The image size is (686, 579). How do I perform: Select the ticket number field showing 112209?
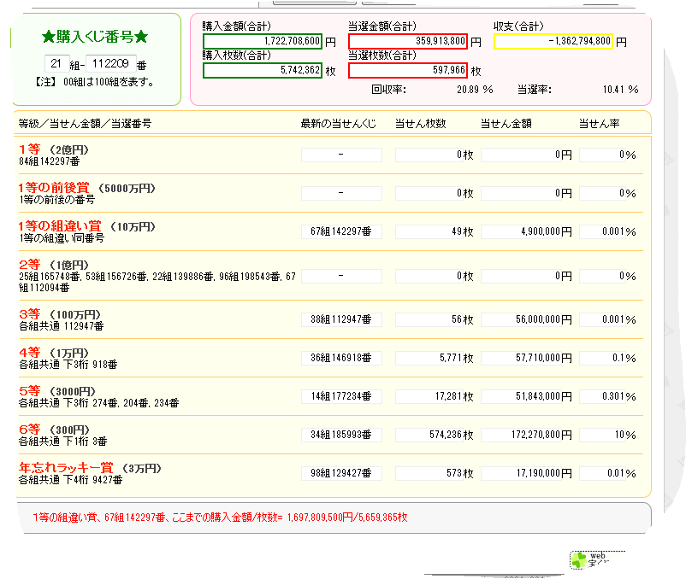click(x=111, y=64)
